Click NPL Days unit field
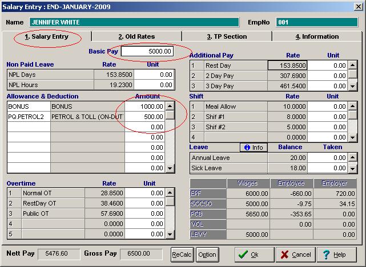366x267 pixels. coord(154,75)
